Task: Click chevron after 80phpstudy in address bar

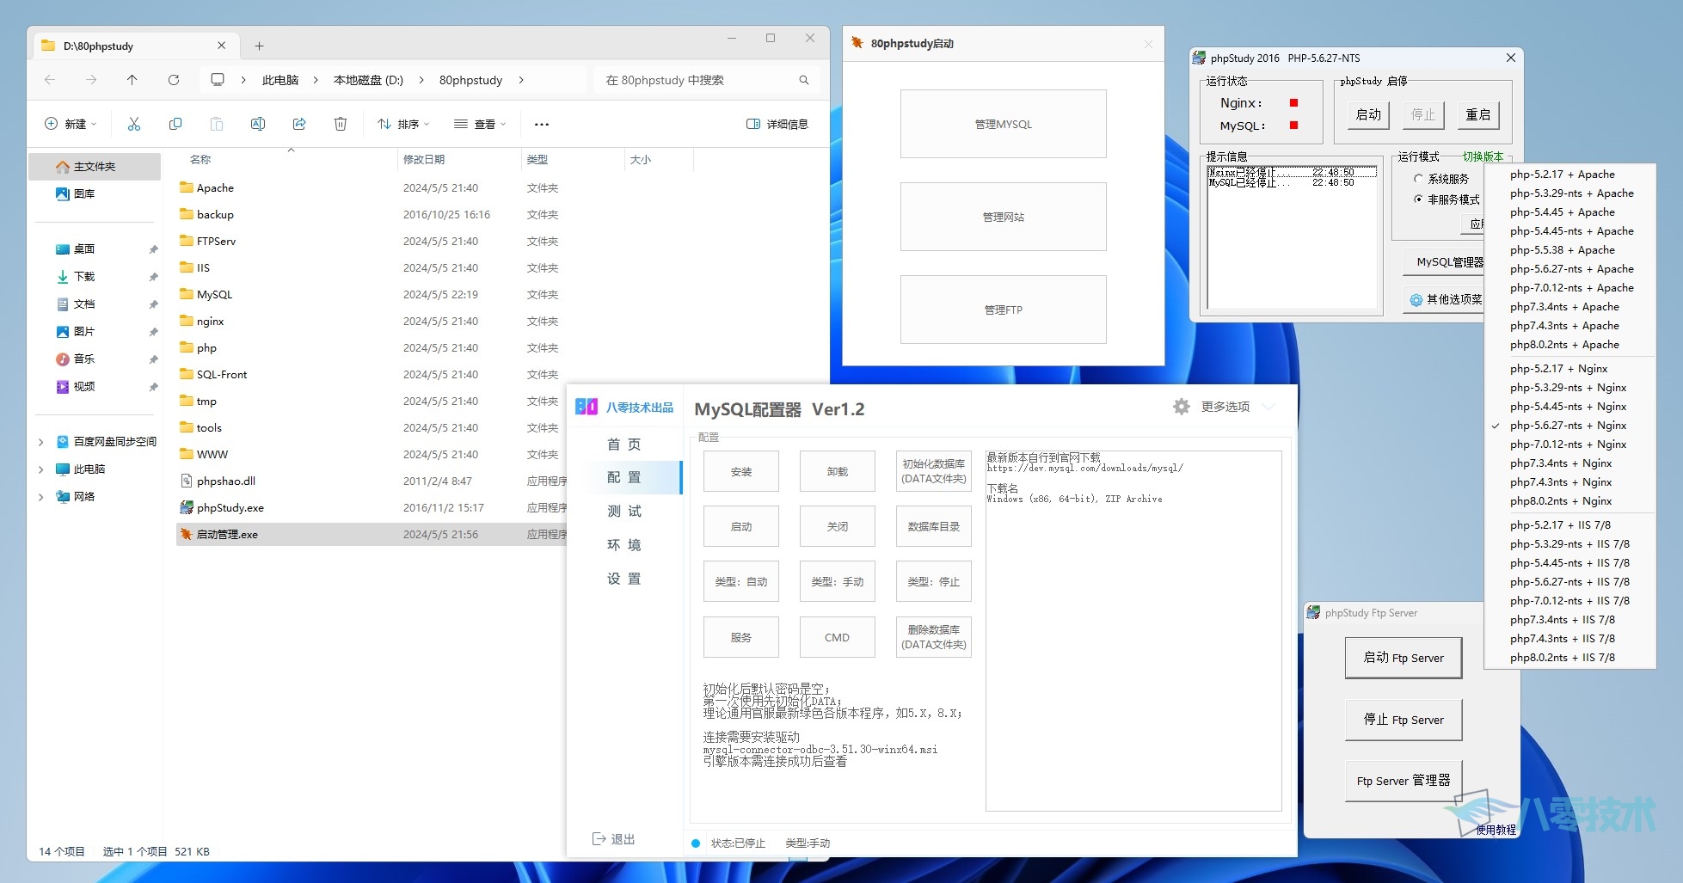Action: (x=521, y=80)
